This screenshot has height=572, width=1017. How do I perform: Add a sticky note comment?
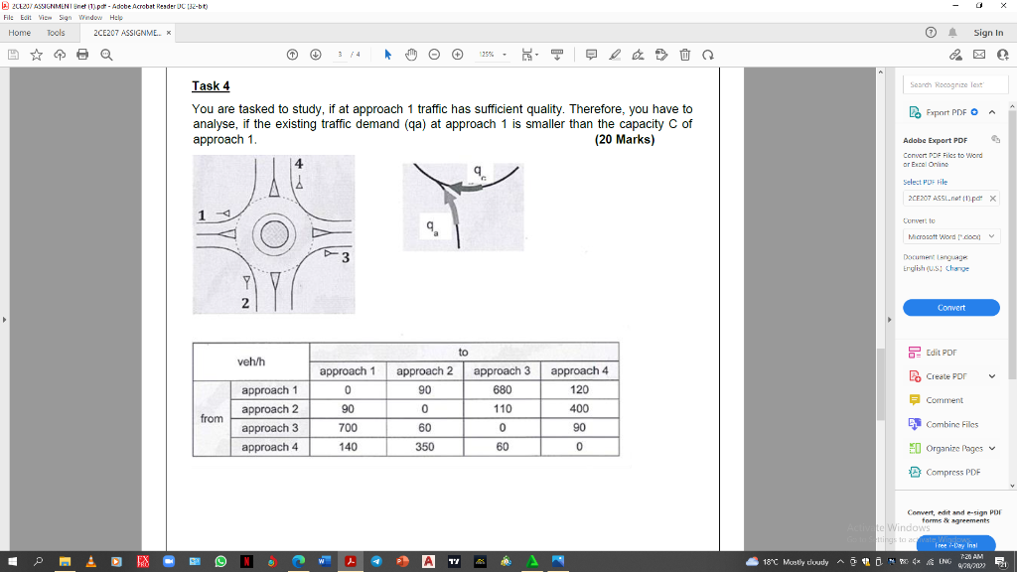point(592,56)
